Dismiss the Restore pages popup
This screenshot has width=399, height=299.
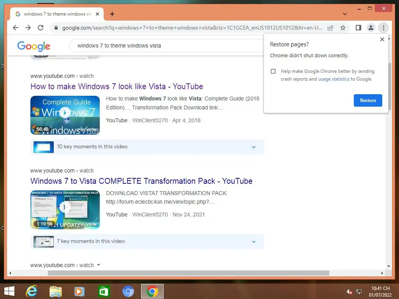[382, 39]
